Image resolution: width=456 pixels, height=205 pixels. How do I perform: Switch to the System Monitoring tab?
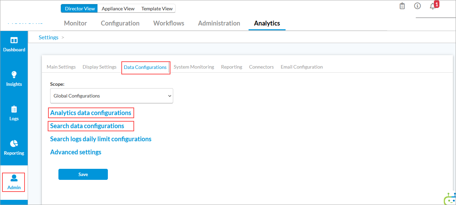coord(194,67)
